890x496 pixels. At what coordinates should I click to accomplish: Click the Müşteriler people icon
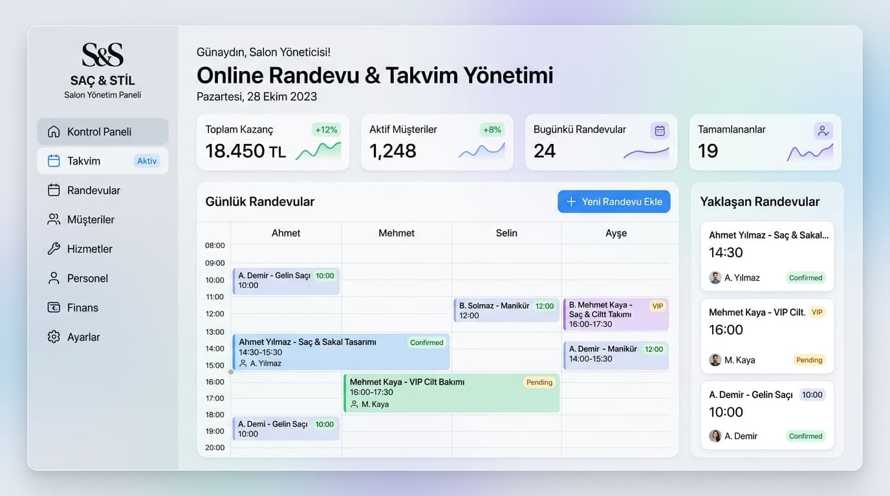pyautogui.click(x=54, y=220)
